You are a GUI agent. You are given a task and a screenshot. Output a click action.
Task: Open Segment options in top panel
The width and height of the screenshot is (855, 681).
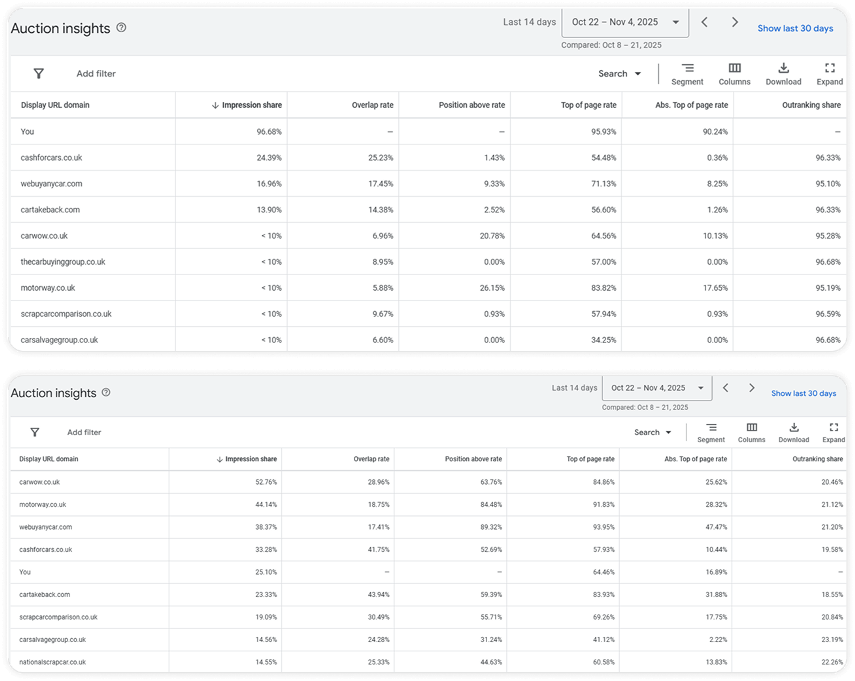[x=687, y=74]
